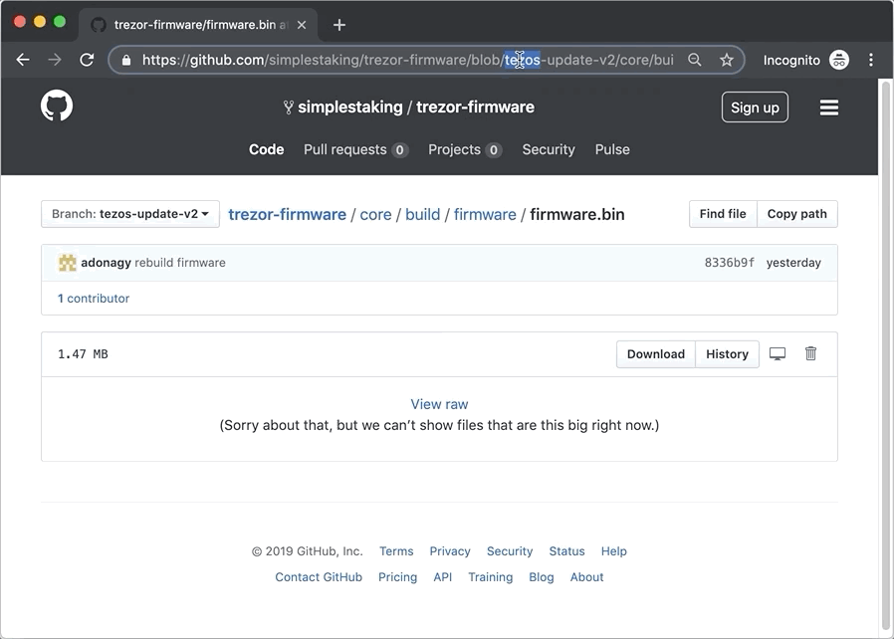Go back with browser back arrow
Image resolution: width=894 pixels, height=639 pixels.
23,60
